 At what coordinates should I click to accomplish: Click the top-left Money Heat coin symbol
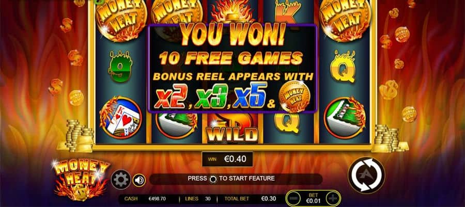pos(121,20)
